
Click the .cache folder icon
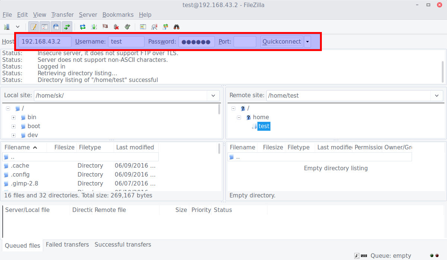point(6,166)
